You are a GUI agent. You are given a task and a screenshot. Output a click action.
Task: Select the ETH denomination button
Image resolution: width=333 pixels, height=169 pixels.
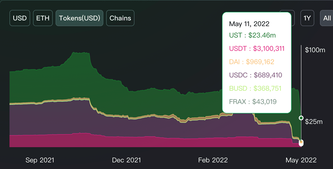point(43,18)
